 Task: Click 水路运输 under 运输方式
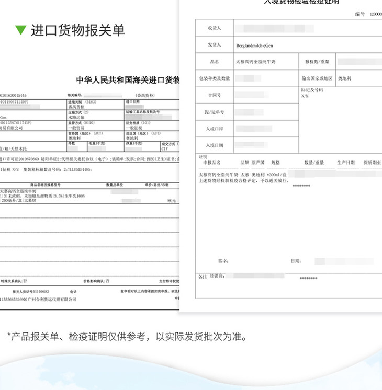(x=76, y=118)
